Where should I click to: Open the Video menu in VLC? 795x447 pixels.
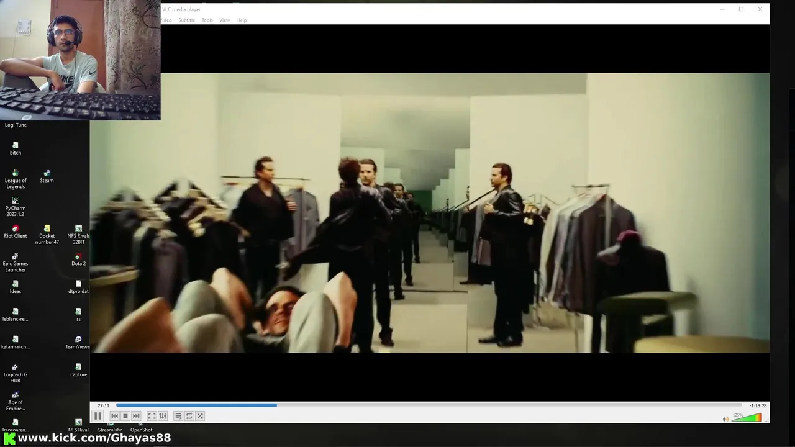pos(166,20)
